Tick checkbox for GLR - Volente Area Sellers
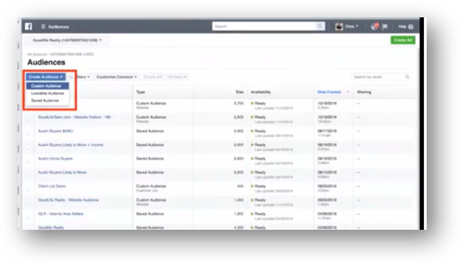The width and height of the screenshot is (462, 265). pyautogui.click(x=28, y=216)
